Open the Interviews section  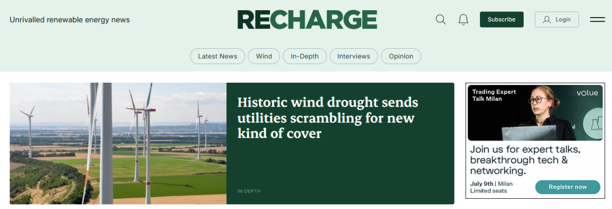tap(354, 56)
